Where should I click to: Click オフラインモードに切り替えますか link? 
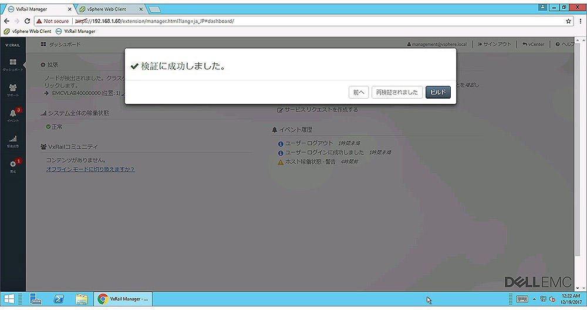point(90,169)
